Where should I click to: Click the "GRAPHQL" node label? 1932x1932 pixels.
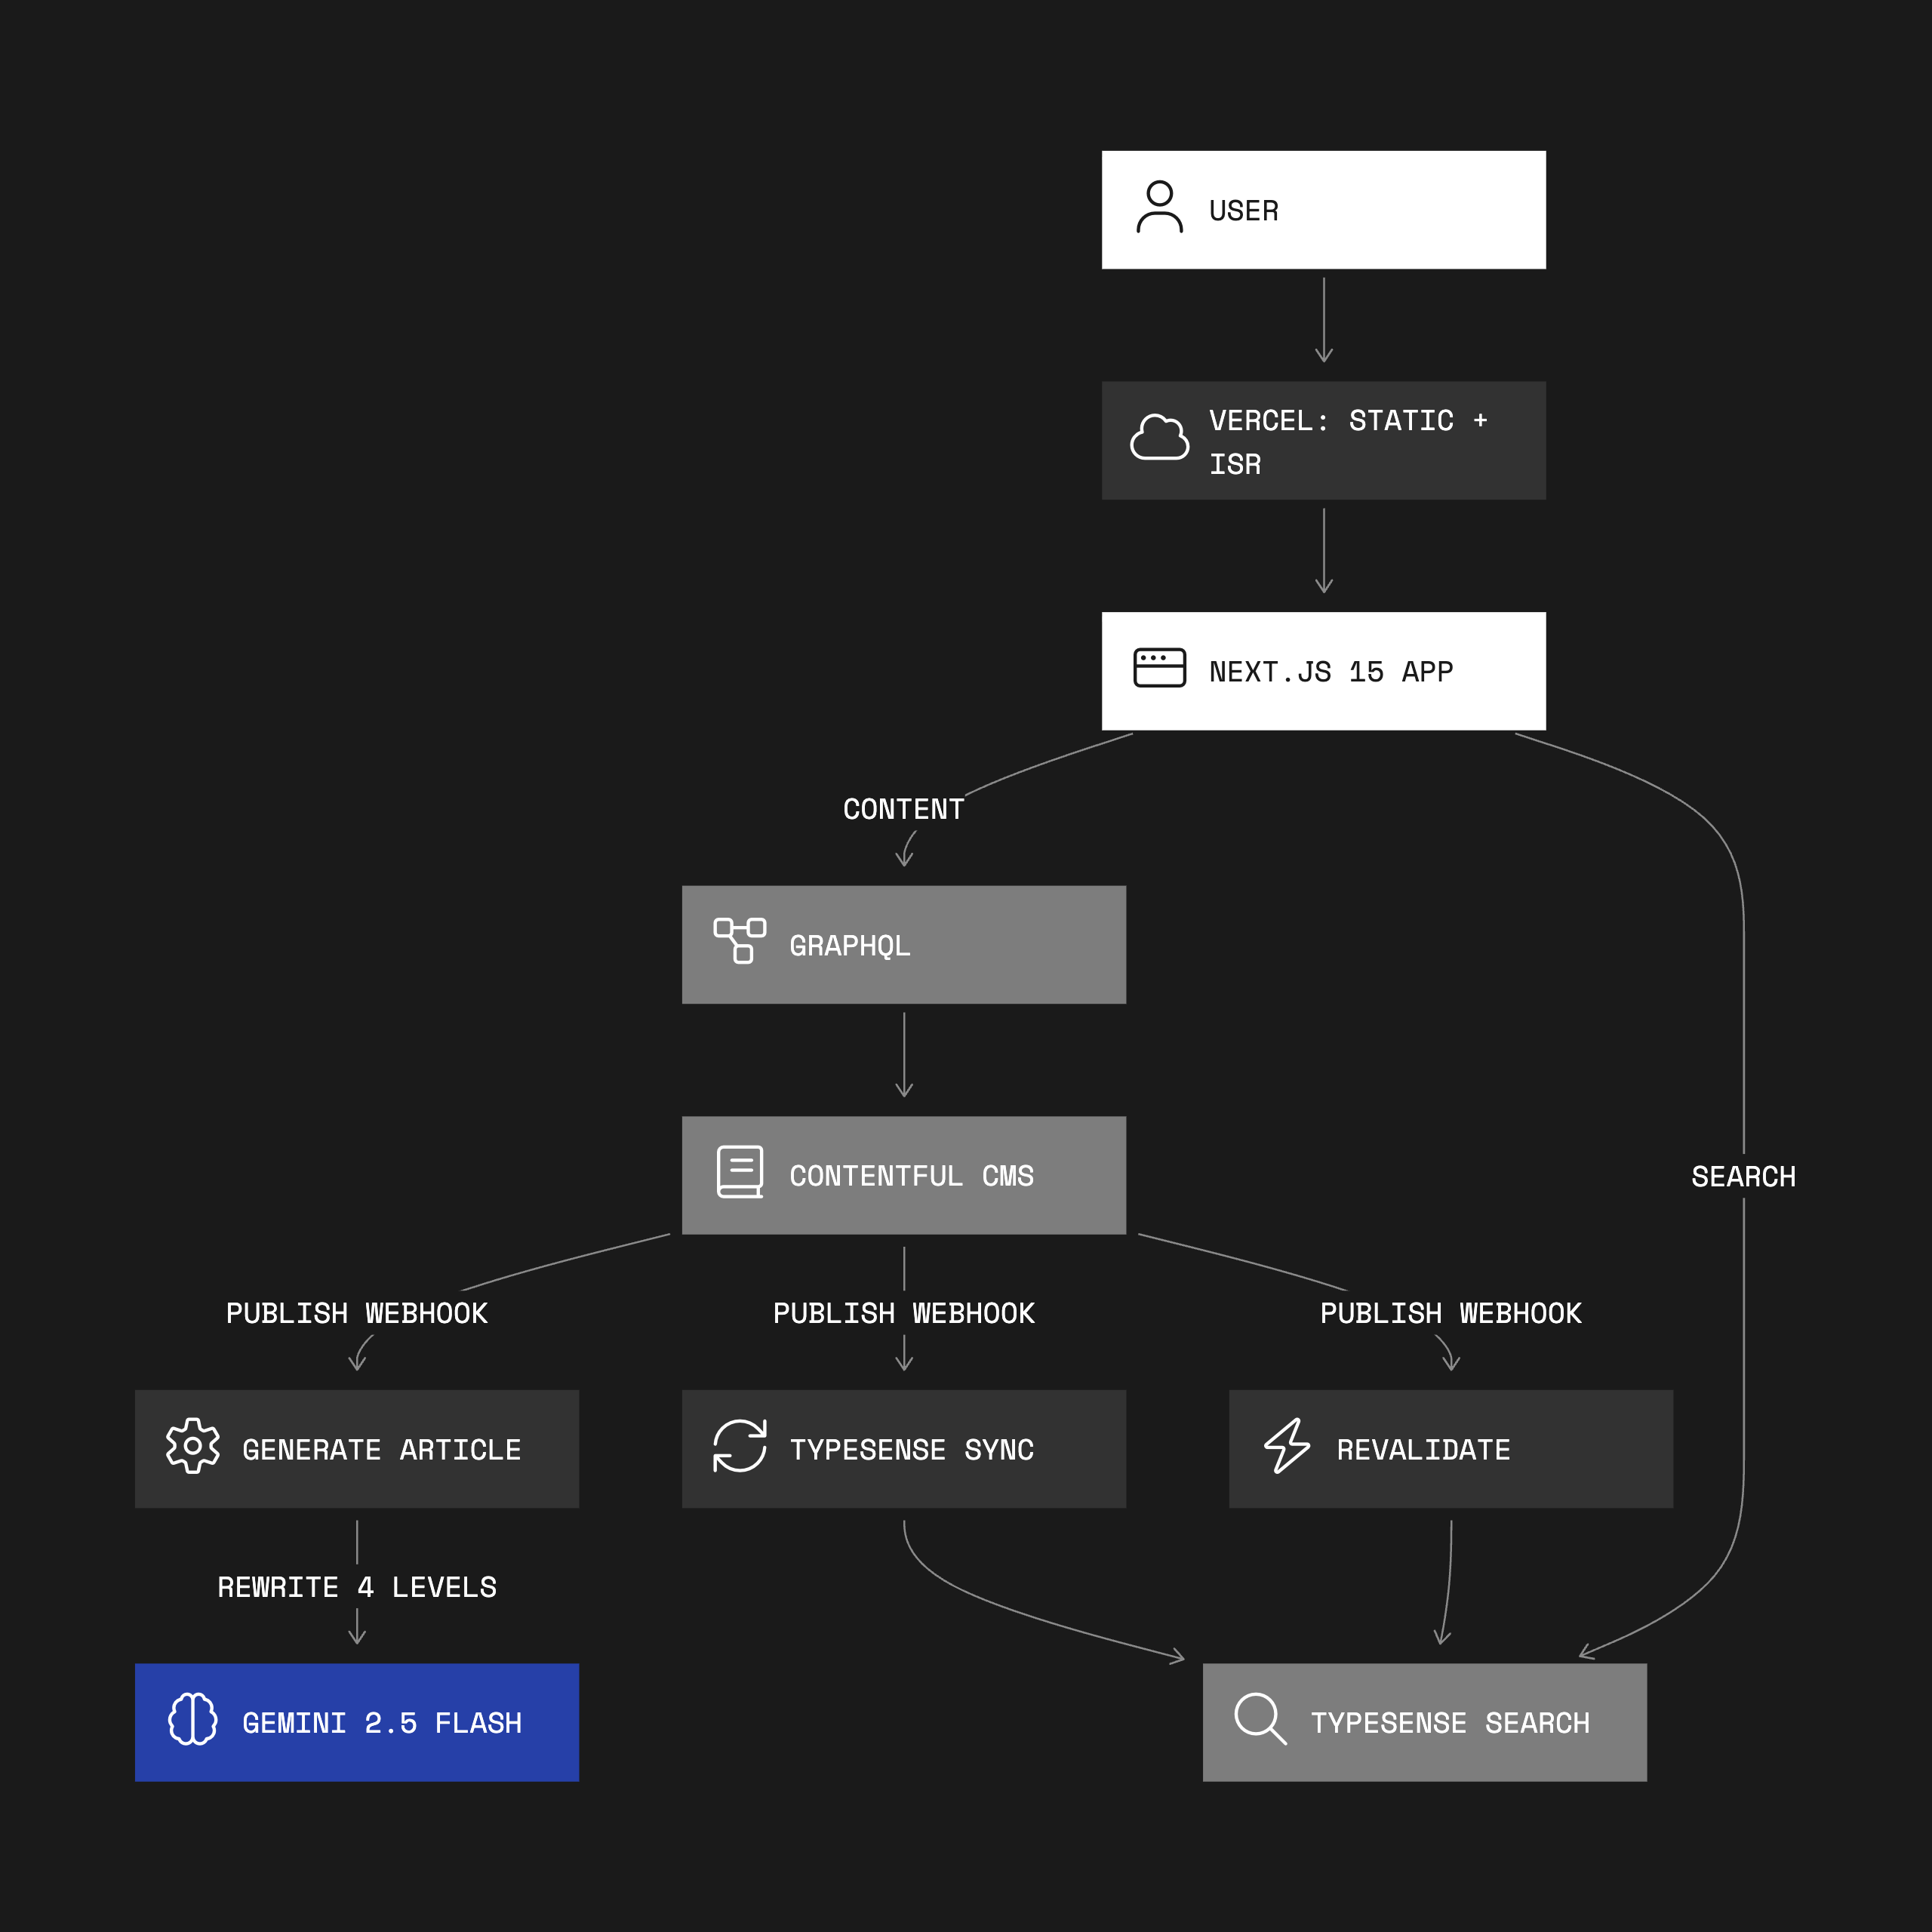coord(850,946)
